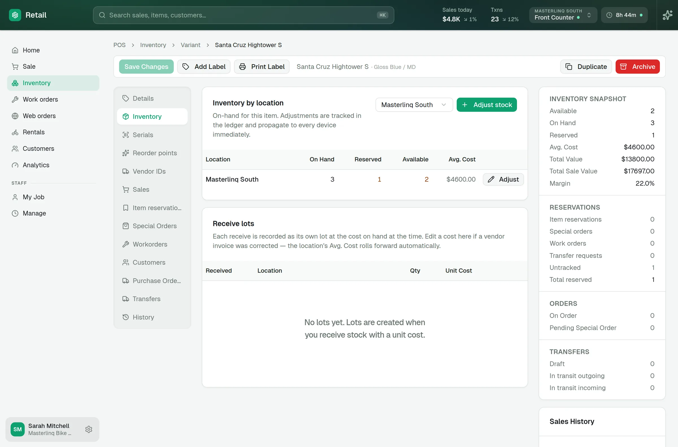The image size is (678, 447).
Task: Click the Save Changes button
Action: [146, 67]
